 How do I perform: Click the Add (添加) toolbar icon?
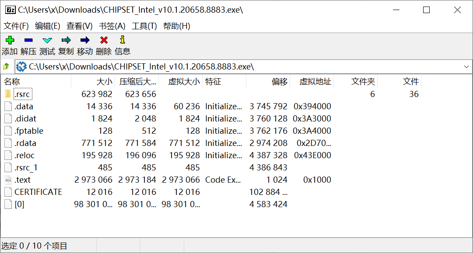click(10, 40)
